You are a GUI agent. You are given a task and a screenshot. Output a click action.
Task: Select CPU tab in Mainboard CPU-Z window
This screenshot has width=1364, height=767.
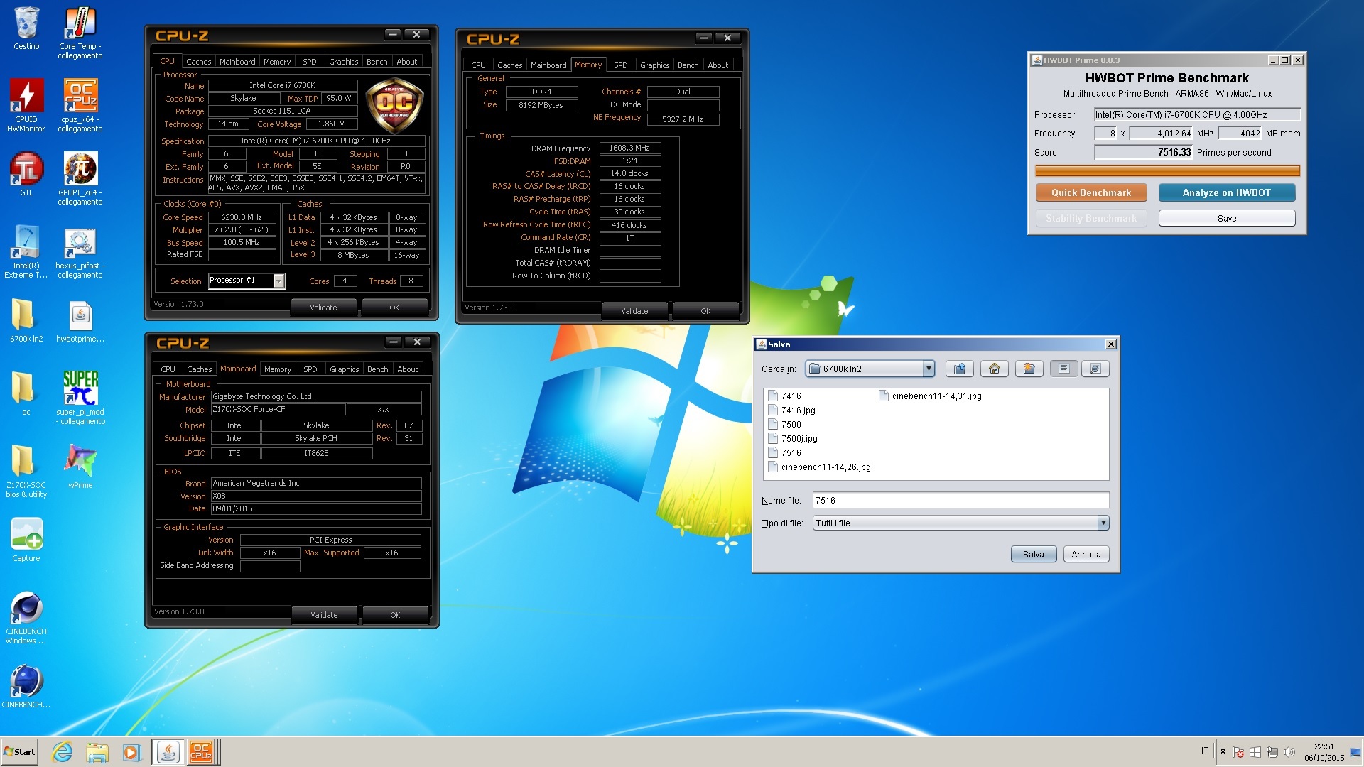[168, 369]
